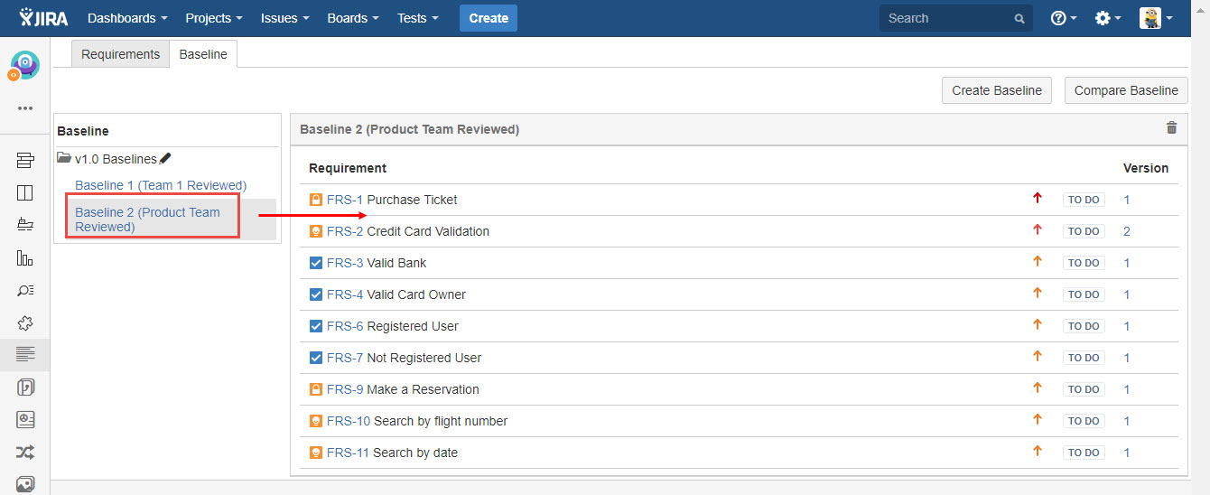The height and width of the screenshot is (495, 1210).
Task: Open the issue search icon in sidebar
Action: [x=25, y=290]
